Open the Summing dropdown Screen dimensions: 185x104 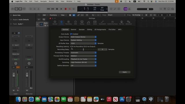point(84,62)
